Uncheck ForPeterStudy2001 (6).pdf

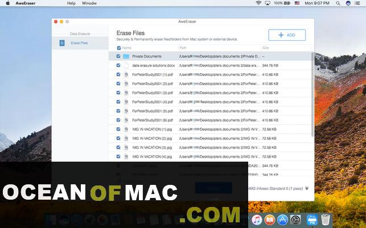(x=118, y=120)
